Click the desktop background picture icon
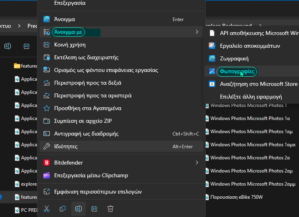The height and width of the screenshot is (217, 299). pos(47,70)
